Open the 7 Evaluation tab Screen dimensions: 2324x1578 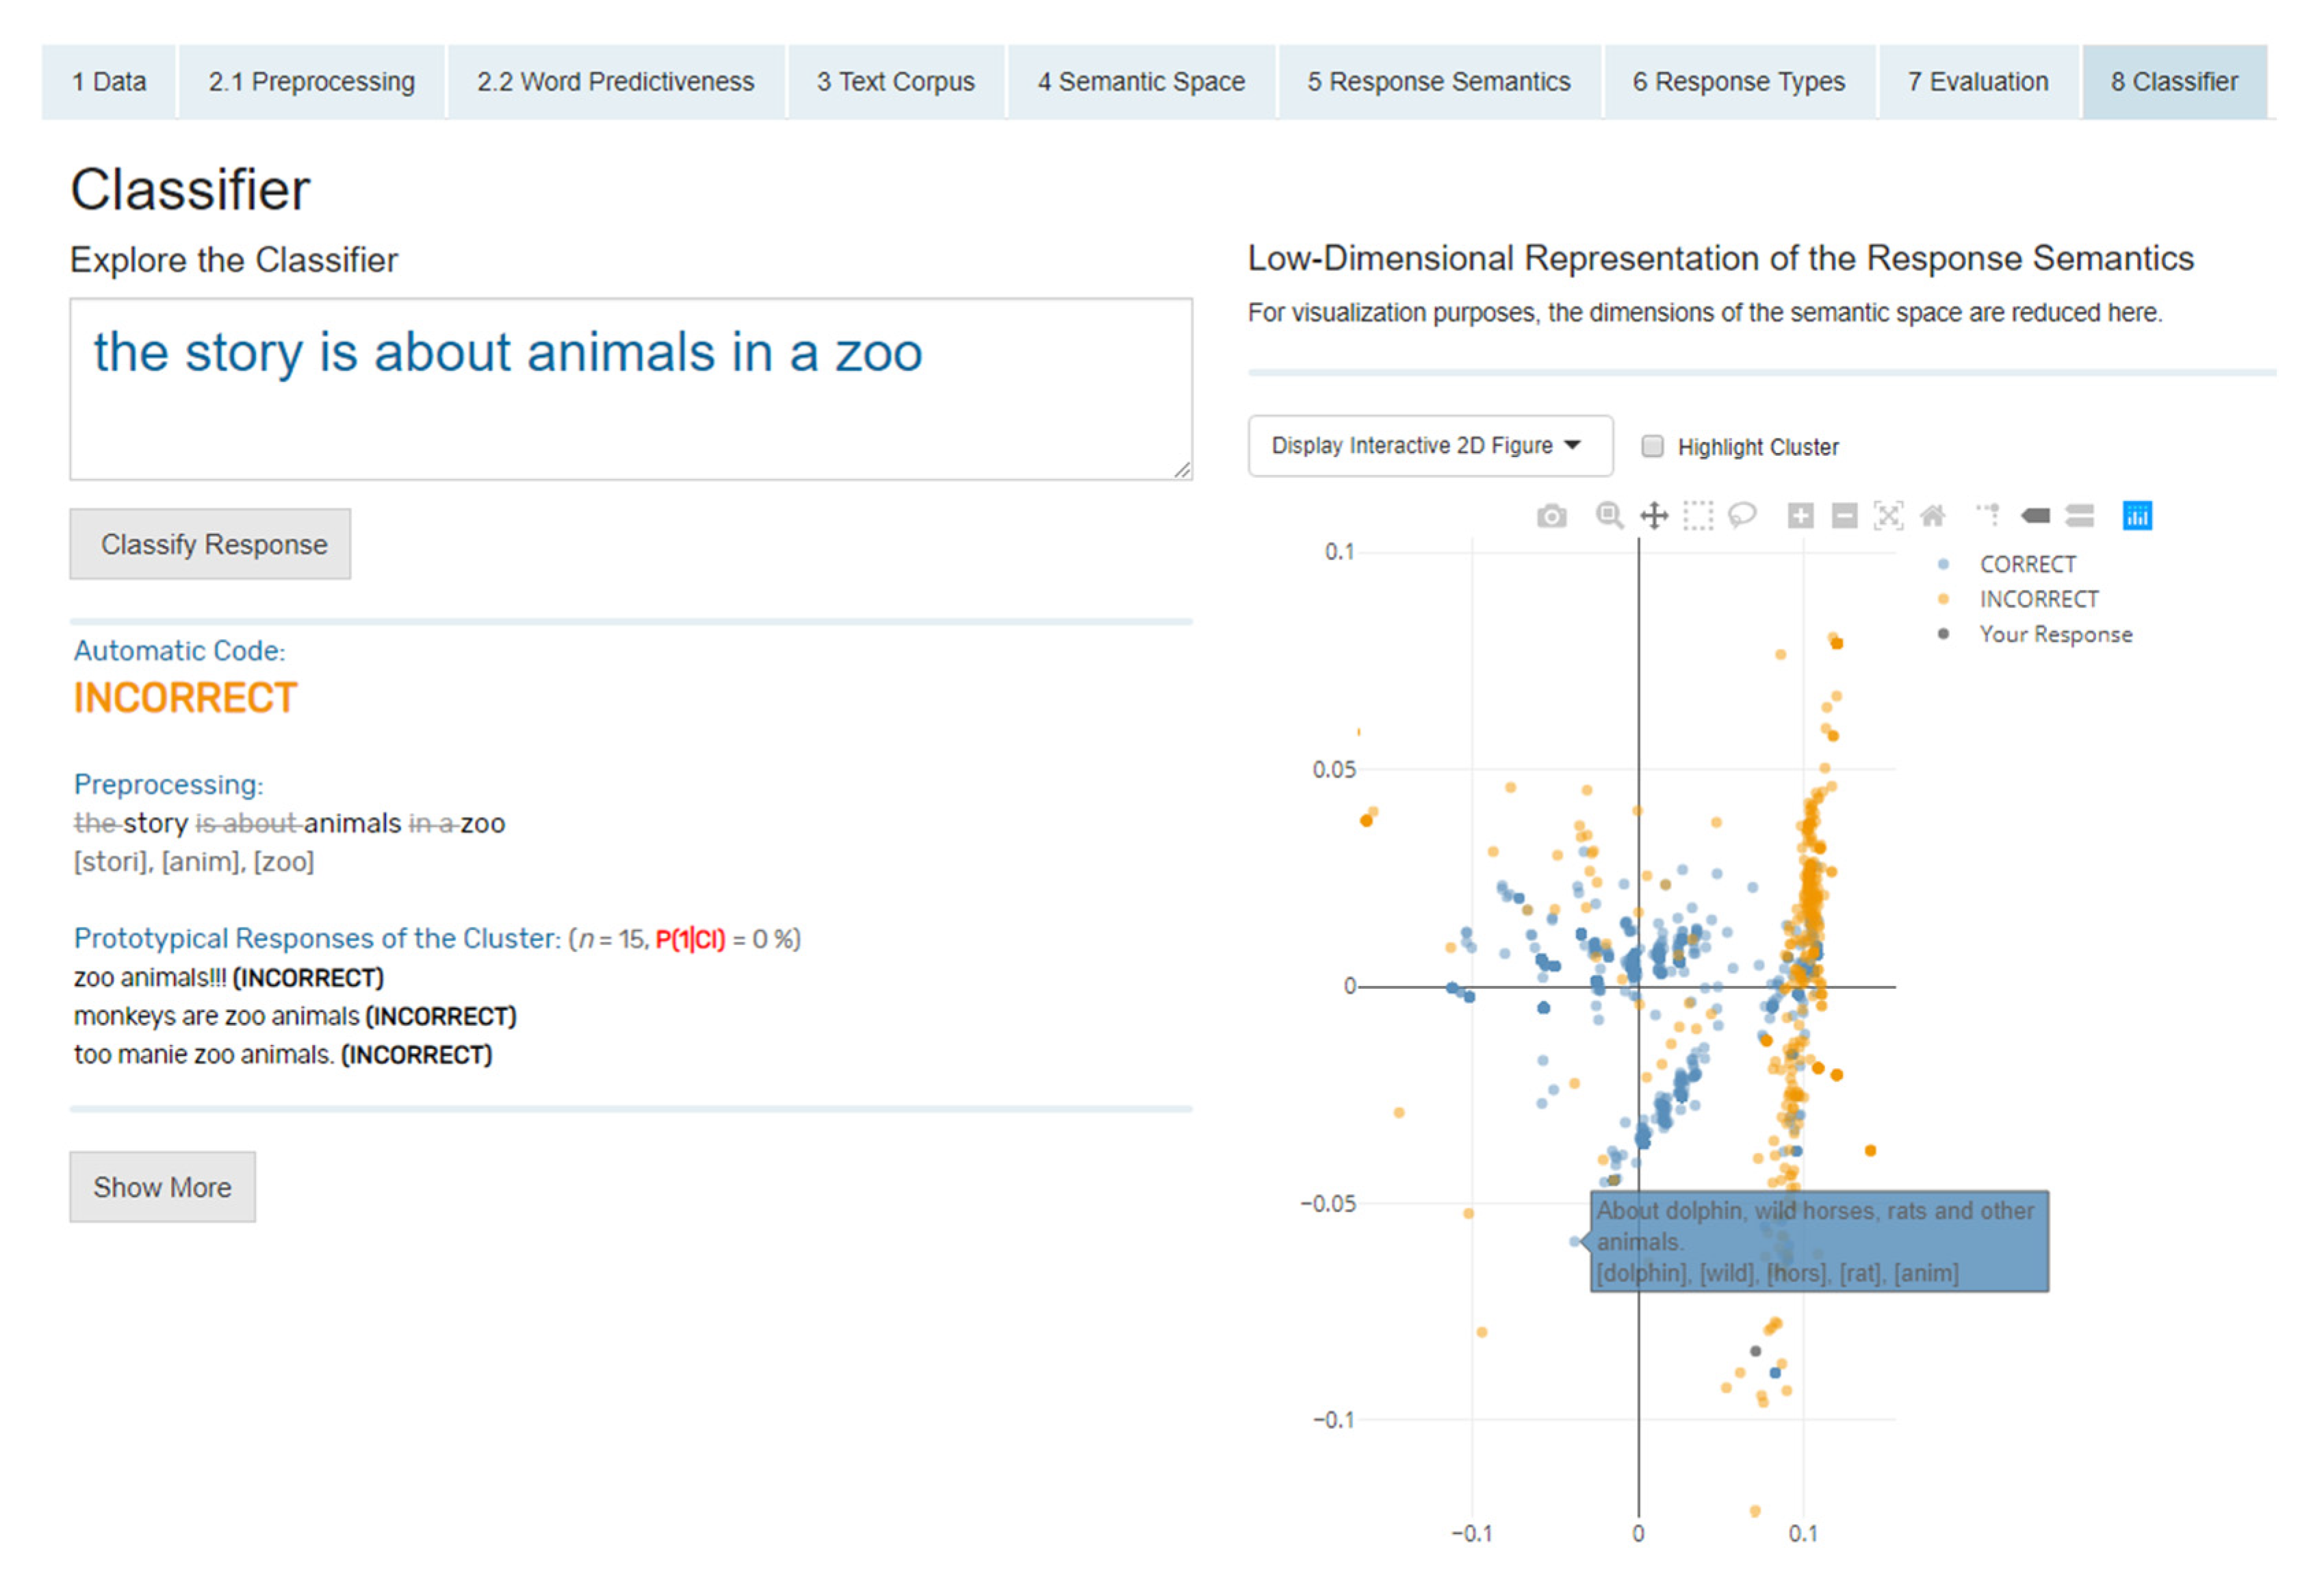tap(1977, 82)
